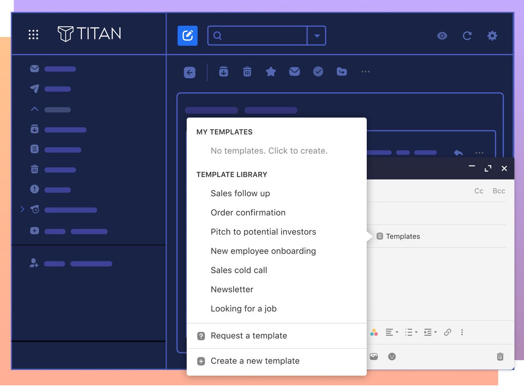
Task: Add Bcc recipients to the draft
Action: [499, 191]
